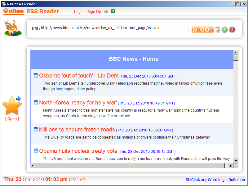Click the green share icon
Screen dimensions: 248x186
click(x=113, y=11)
